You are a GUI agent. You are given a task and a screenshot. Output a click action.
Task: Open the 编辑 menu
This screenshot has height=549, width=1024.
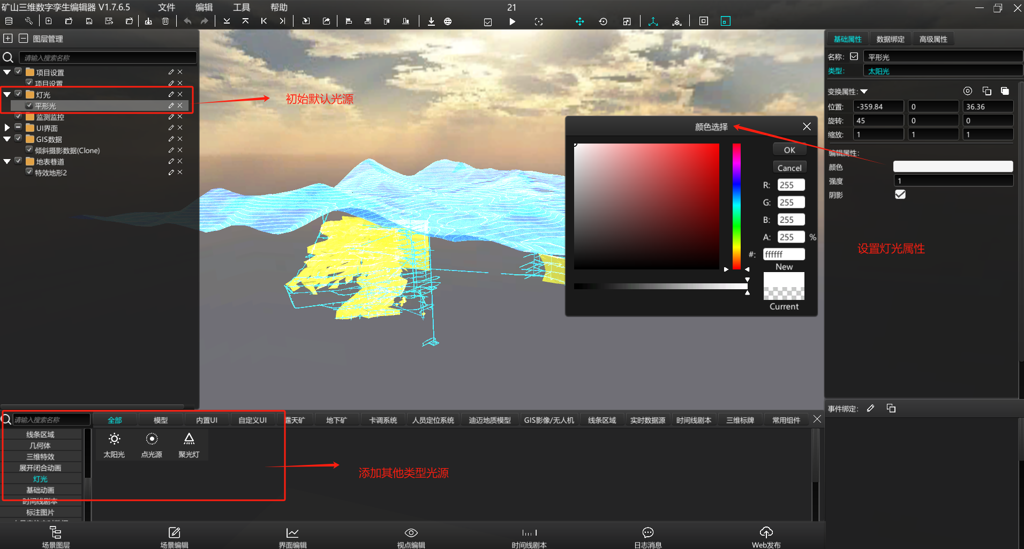pos(204,7)
